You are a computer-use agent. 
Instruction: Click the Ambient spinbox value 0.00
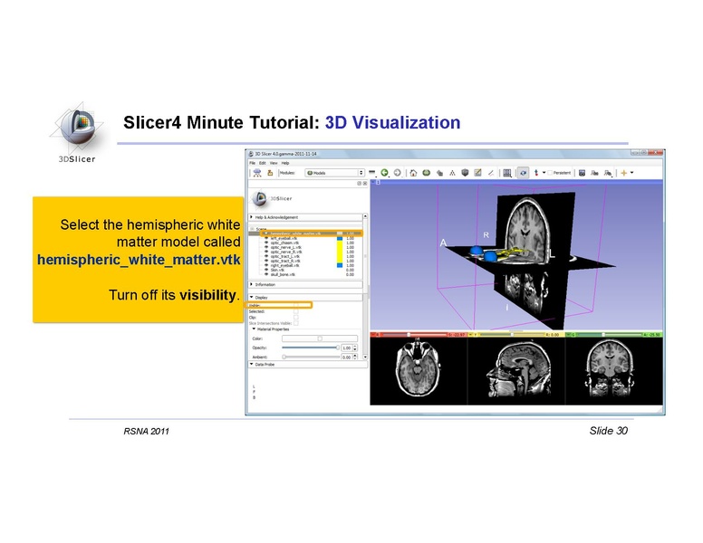347,357
